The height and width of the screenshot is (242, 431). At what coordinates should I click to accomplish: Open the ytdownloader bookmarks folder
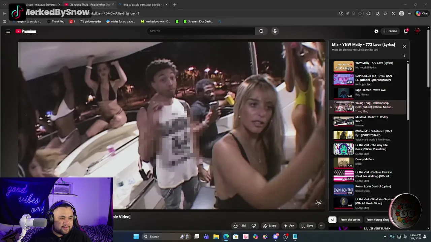[91, 22]
